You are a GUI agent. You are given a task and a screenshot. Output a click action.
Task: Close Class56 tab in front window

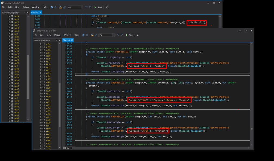[72, 40]
